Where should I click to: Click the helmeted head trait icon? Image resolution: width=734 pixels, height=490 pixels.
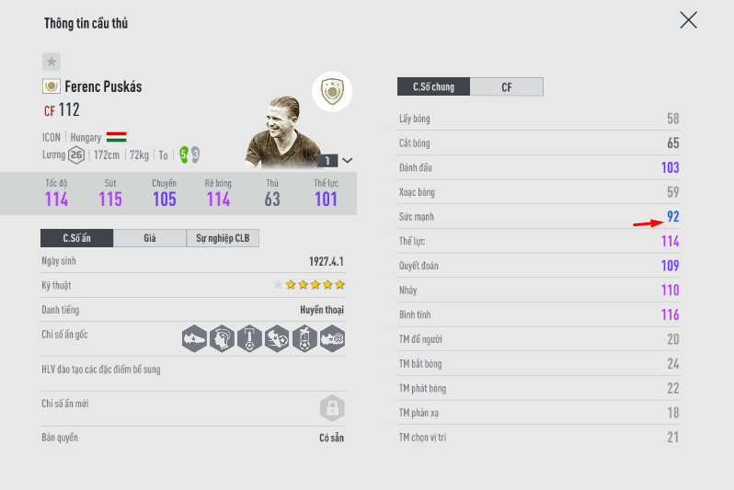point(222,338)
